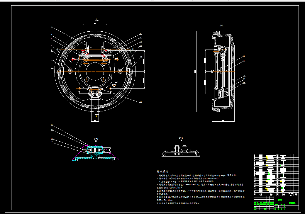Pick the left adjuster nut at drum bottom
Screen dimensions: 305x214
click(x=91, y=94)
